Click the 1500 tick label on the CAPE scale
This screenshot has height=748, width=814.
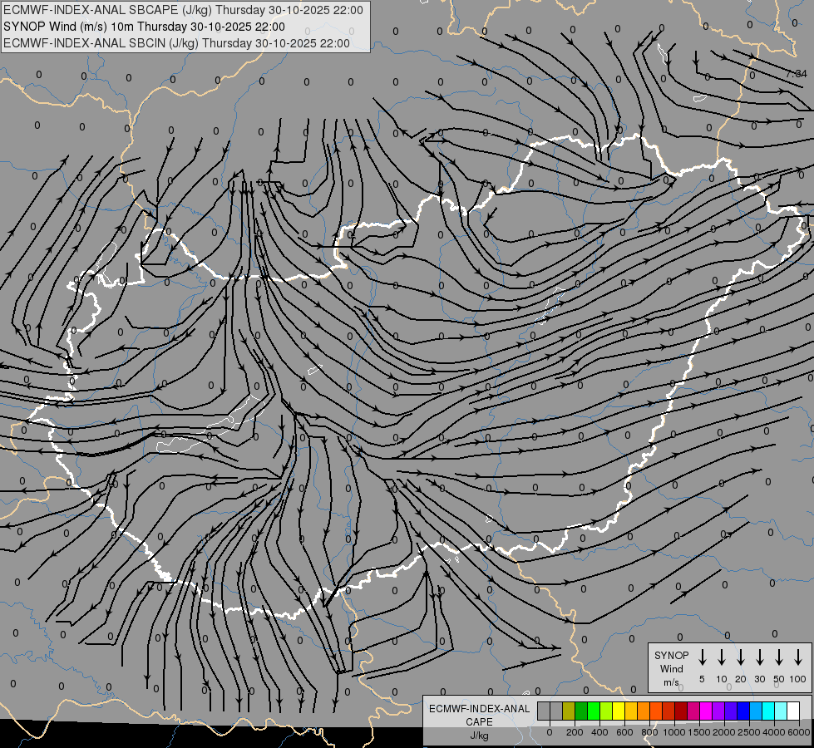click(699, 732)
